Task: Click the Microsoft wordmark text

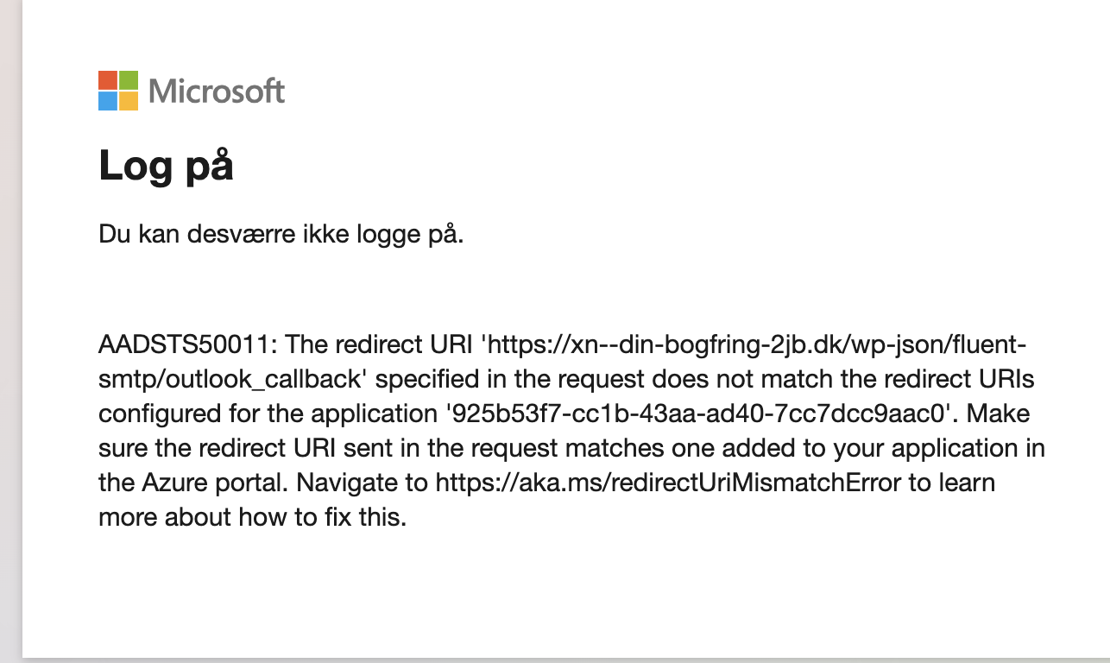Action: click(217, 91)
